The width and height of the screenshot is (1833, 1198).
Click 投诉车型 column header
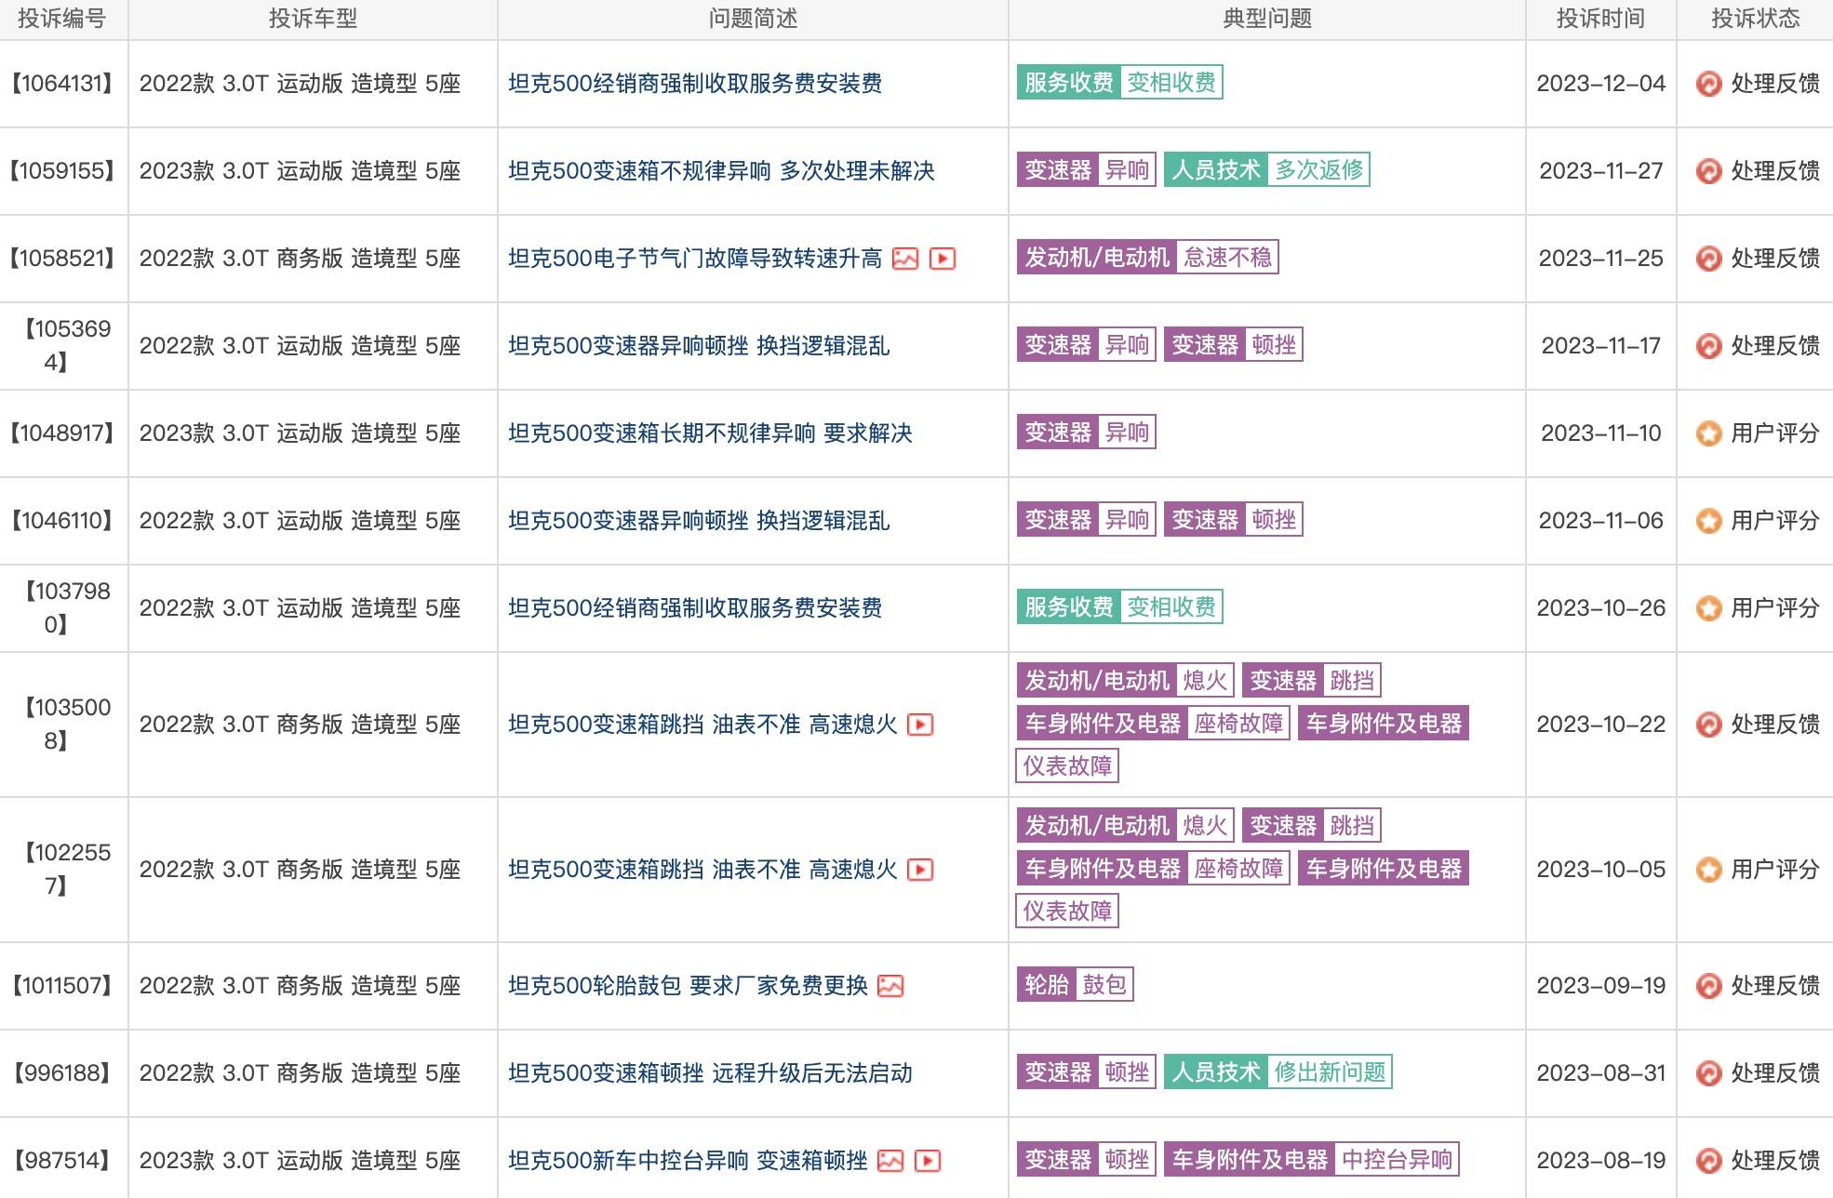click(313, 19)
